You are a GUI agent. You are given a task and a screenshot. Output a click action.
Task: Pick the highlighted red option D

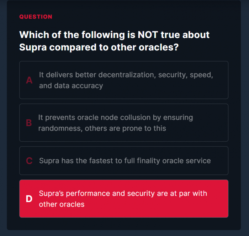point(123,198)
